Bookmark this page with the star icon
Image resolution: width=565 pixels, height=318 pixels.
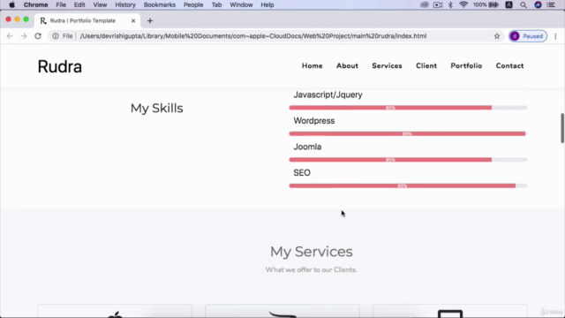click(x=497, y=36)
